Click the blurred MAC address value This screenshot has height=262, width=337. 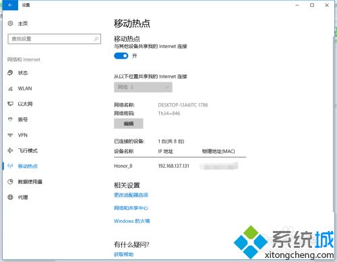point(219,166)
